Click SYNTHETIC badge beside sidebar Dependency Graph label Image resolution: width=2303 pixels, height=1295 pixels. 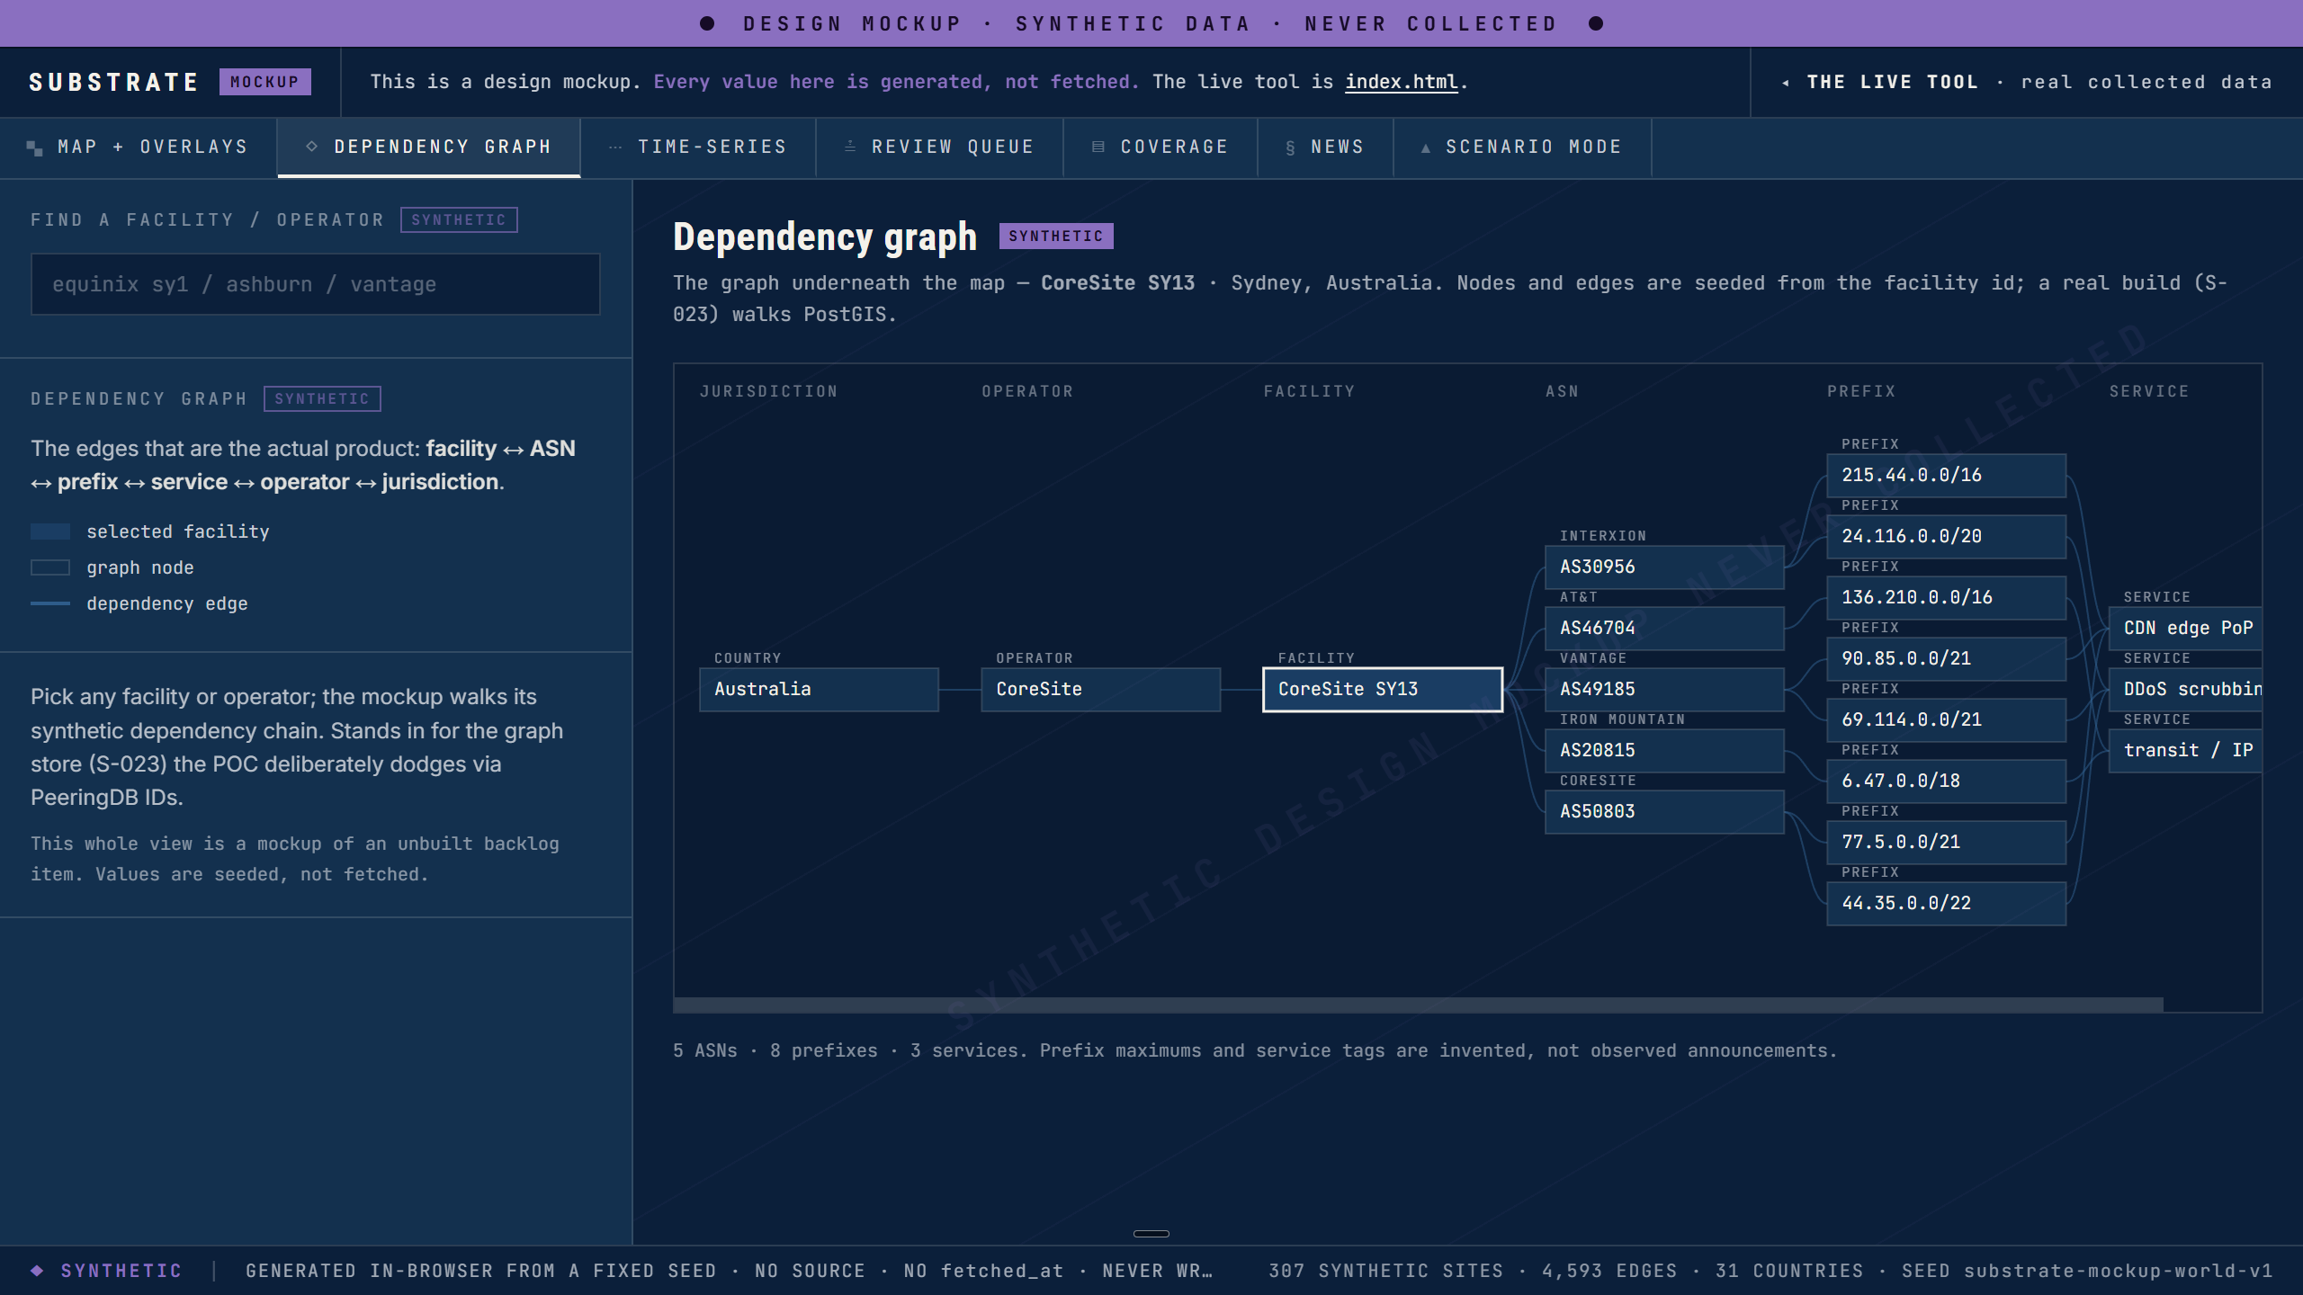pyautogui.click(x=322, y=399)
